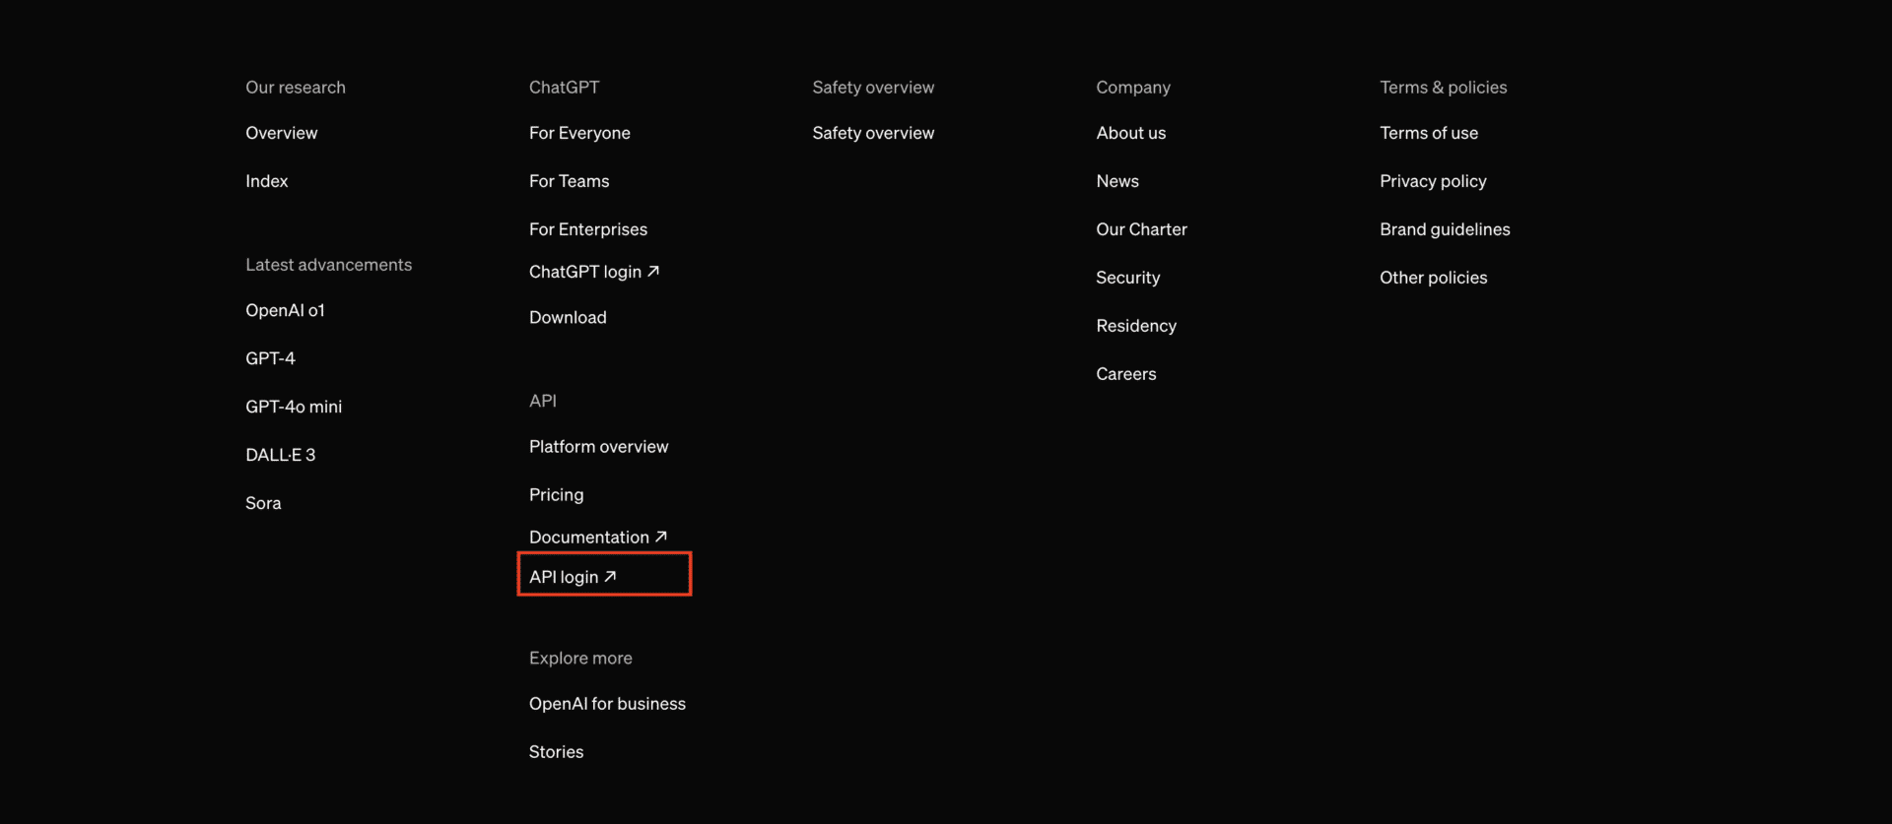Screen dimensions: 1892x824
Task: Read Our Charter
Action: point(1141,229)
